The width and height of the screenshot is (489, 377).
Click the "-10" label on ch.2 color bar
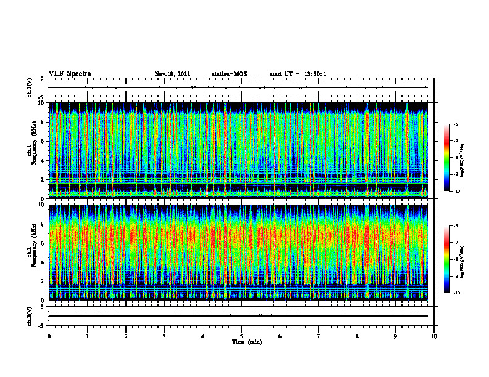click(456, 293)
